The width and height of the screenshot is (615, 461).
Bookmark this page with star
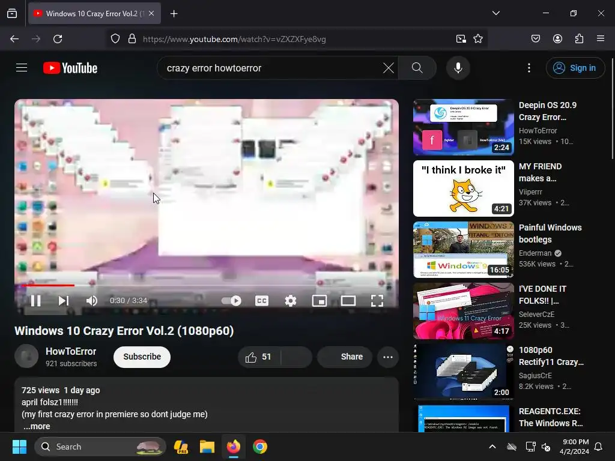(x=477, y=39)
